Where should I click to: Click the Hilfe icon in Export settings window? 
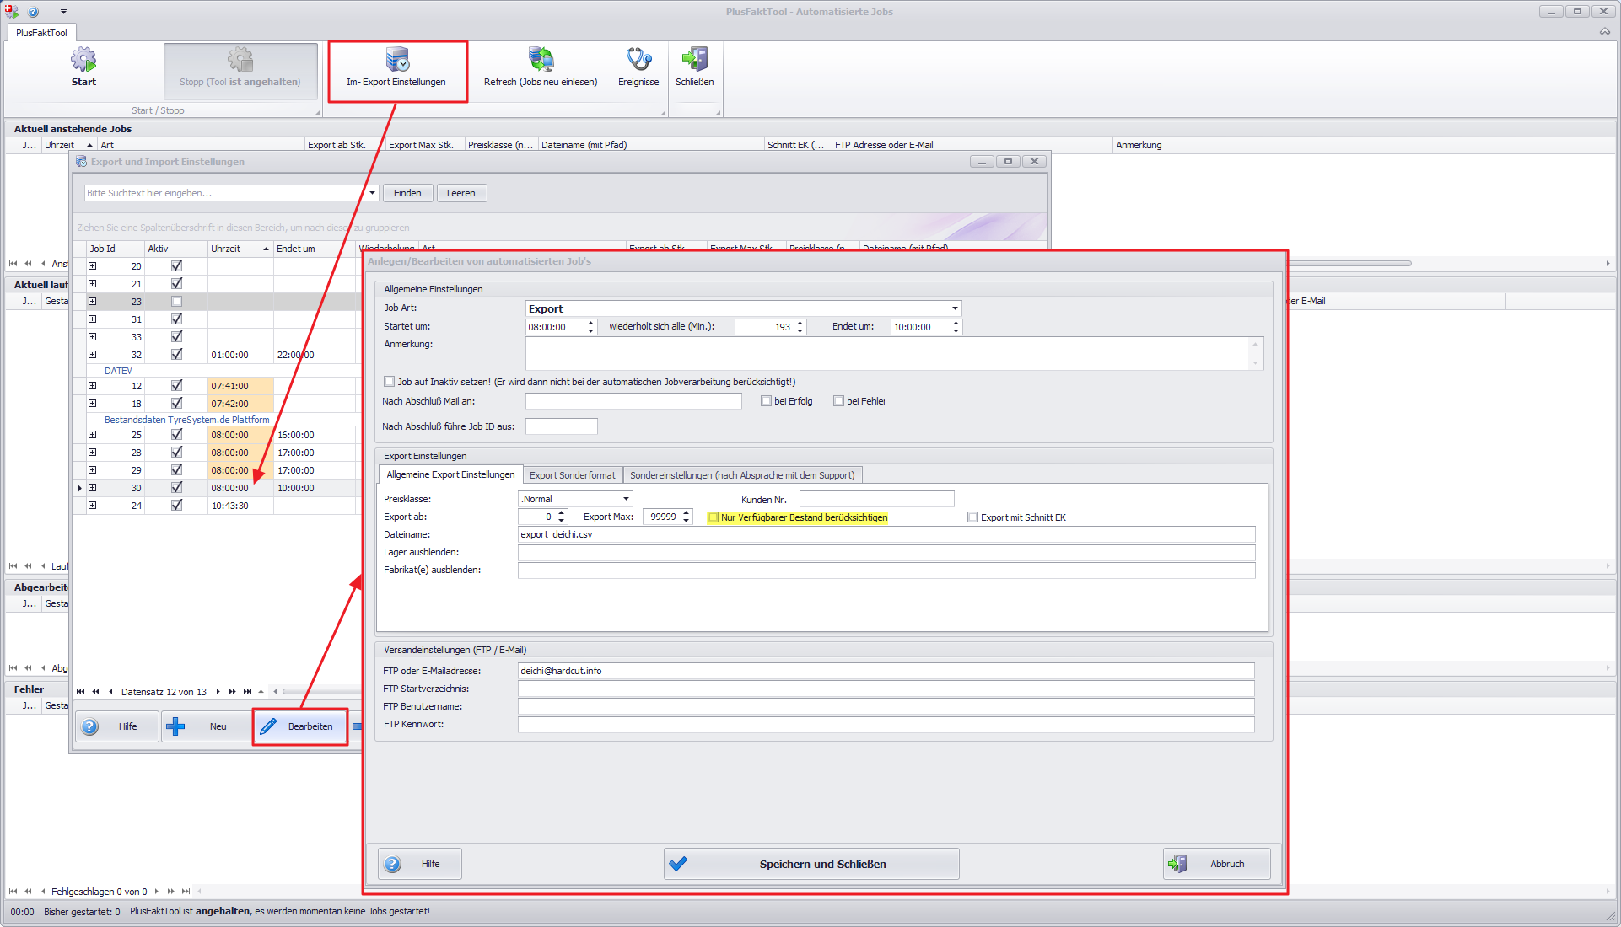(x=90, y=726)
